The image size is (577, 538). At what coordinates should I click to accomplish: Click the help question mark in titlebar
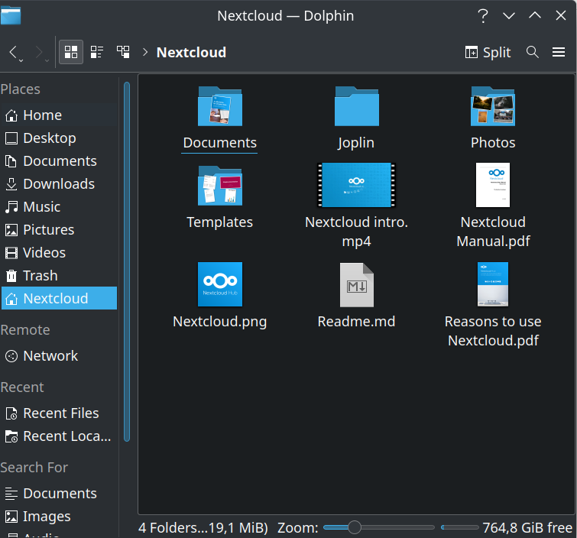[483, 16]
